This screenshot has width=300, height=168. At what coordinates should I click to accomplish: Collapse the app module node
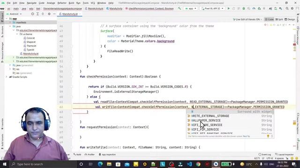pyautogui.click(x=7, y=19)
